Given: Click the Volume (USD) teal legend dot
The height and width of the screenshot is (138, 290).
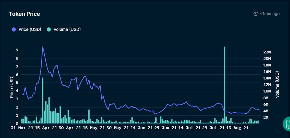Looking at the screenshot, I should click(x=49, y=29).
